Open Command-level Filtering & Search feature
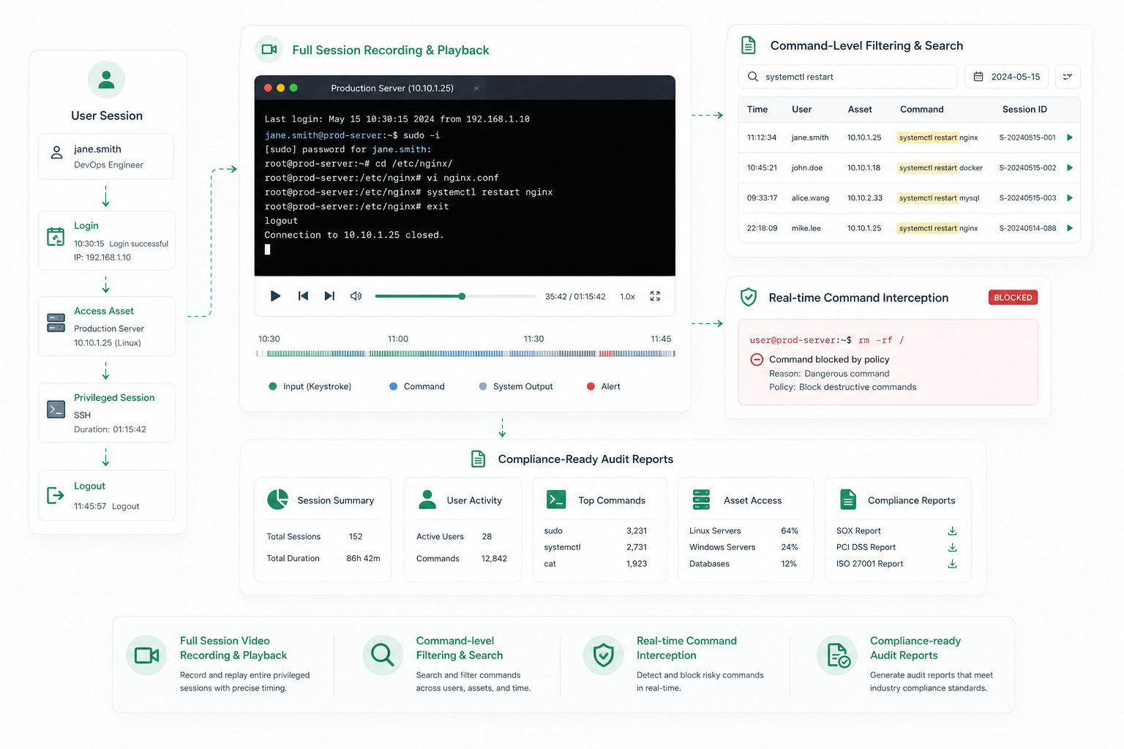Viewport: 1124px width, 749px height. click(x=460, y=648)
